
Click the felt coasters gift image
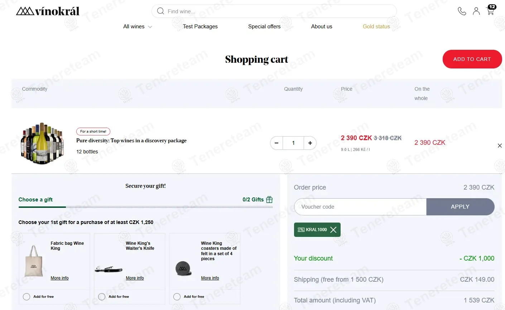183,269
